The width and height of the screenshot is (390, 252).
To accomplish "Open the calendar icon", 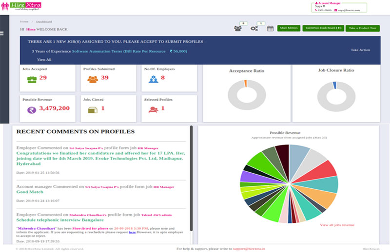I will tap(270, 29).
